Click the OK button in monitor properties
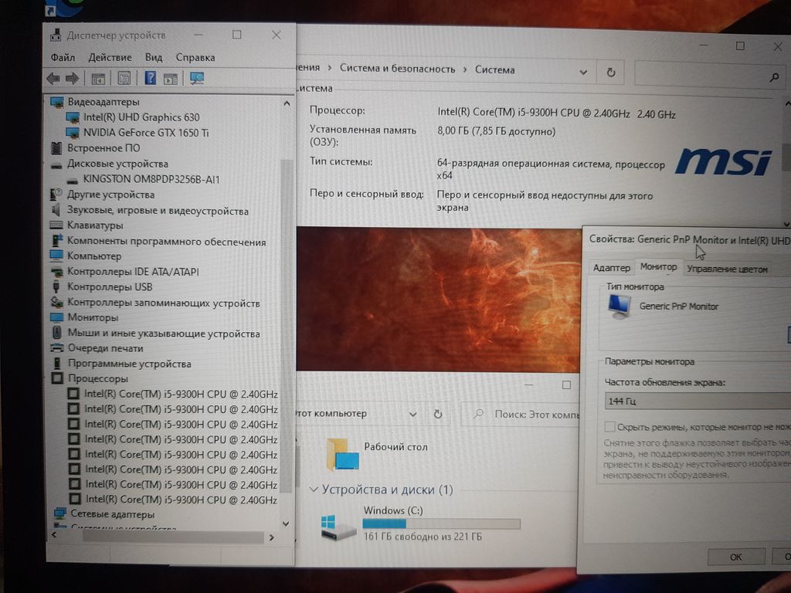Screen dimensions: 791x593 pos(735,557)
